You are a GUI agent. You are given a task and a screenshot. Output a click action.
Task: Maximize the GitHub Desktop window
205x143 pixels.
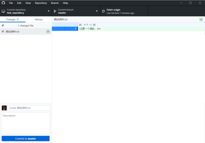click(190, 3)
